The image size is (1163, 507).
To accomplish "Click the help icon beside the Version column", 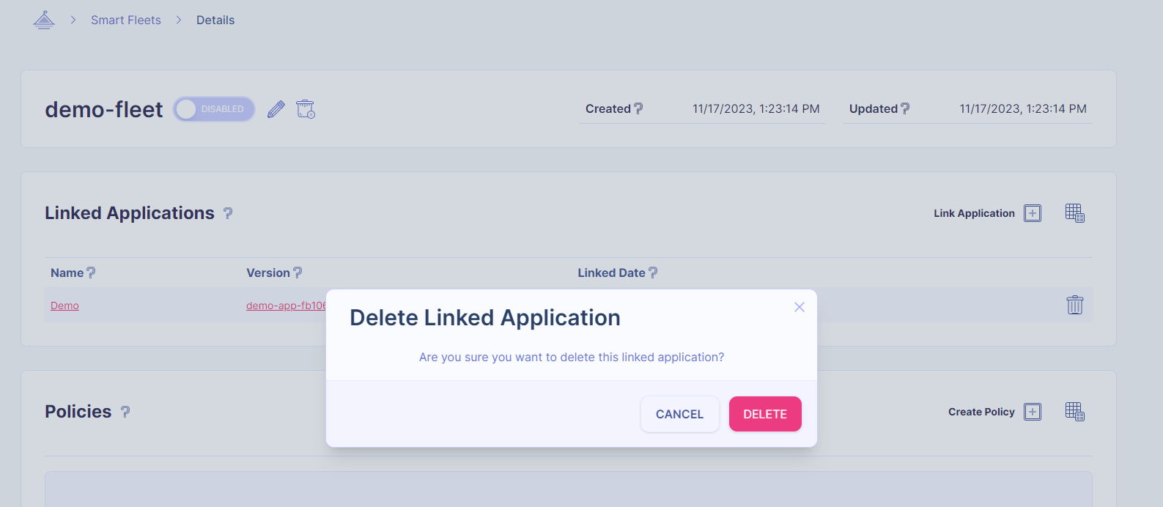I will (x=298, y=273).
